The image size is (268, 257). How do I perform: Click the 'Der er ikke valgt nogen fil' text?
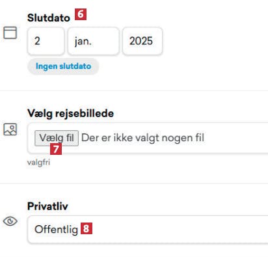(x=142, y=138)
